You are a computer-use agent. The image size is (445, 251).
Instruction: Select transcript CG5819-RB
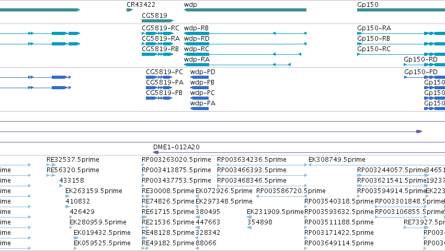157,54
